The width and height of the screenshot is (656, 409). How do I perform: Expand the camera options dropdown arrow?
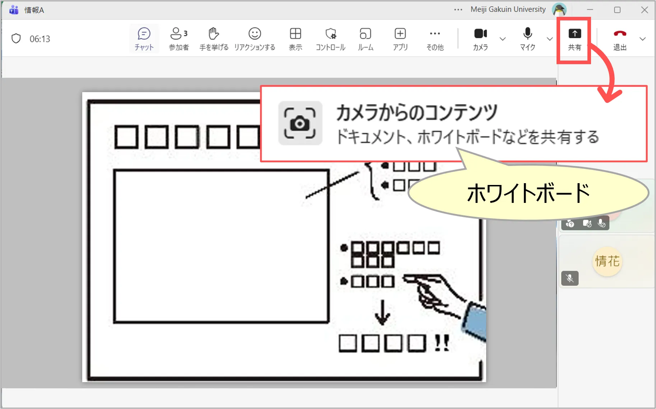(503, 39)
